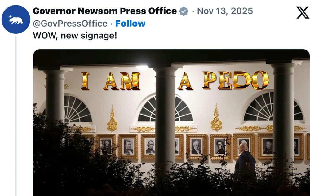Click the "WOW, new signage!" tweet text
310x196 pixels.
pos(75,36)
